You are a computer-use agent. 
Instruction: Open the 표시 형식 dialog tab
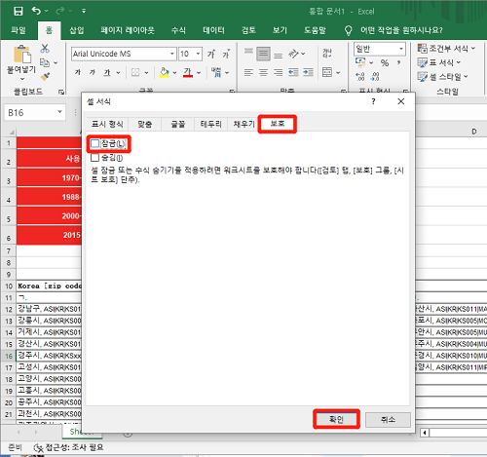coord(107,124)
